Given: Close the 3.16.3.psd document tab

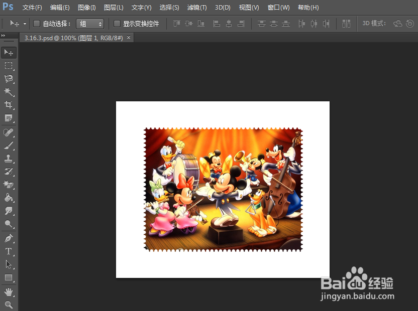Looking at the screenshot, I should [129, 38].
